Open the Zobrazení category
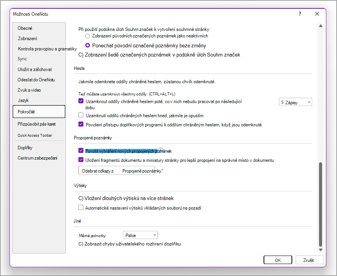 pyautogui.click(x=27, y=39)
